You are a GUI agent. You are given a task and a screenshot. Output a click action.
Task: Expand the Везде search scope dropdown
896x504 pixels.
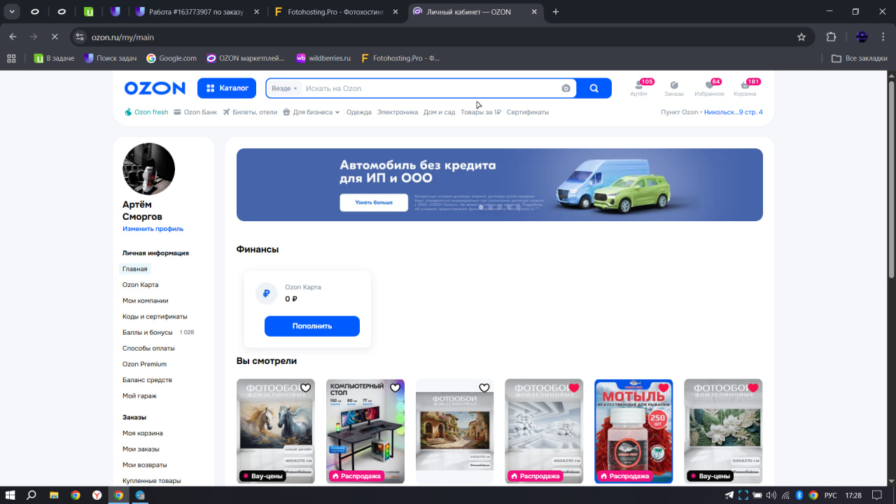tap(285, 88)
